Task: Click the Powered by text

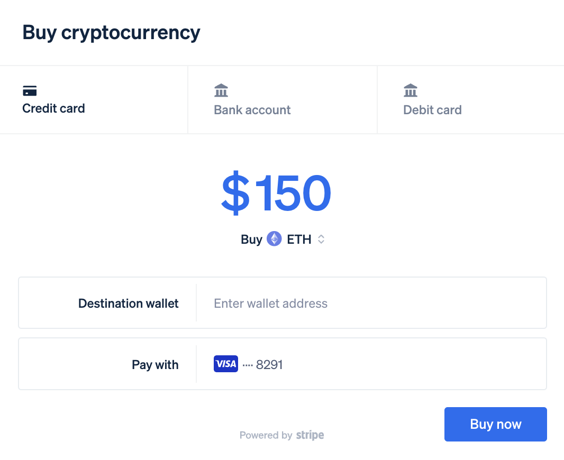Action: click(266, 435)
